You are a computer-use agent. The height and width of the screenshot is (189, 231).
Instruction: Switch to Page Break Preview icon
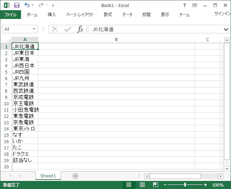click(x=155, y=184)
